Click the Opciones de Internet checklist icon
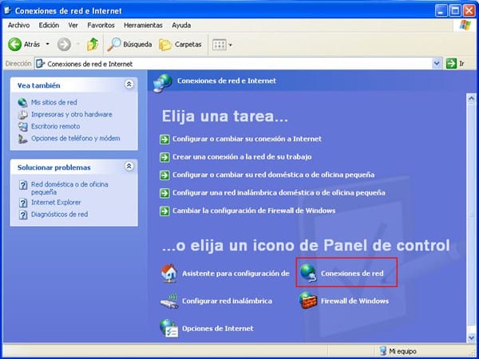Image resolution: width=479 pixels, height=359 pixels. [x=169, y=329]
